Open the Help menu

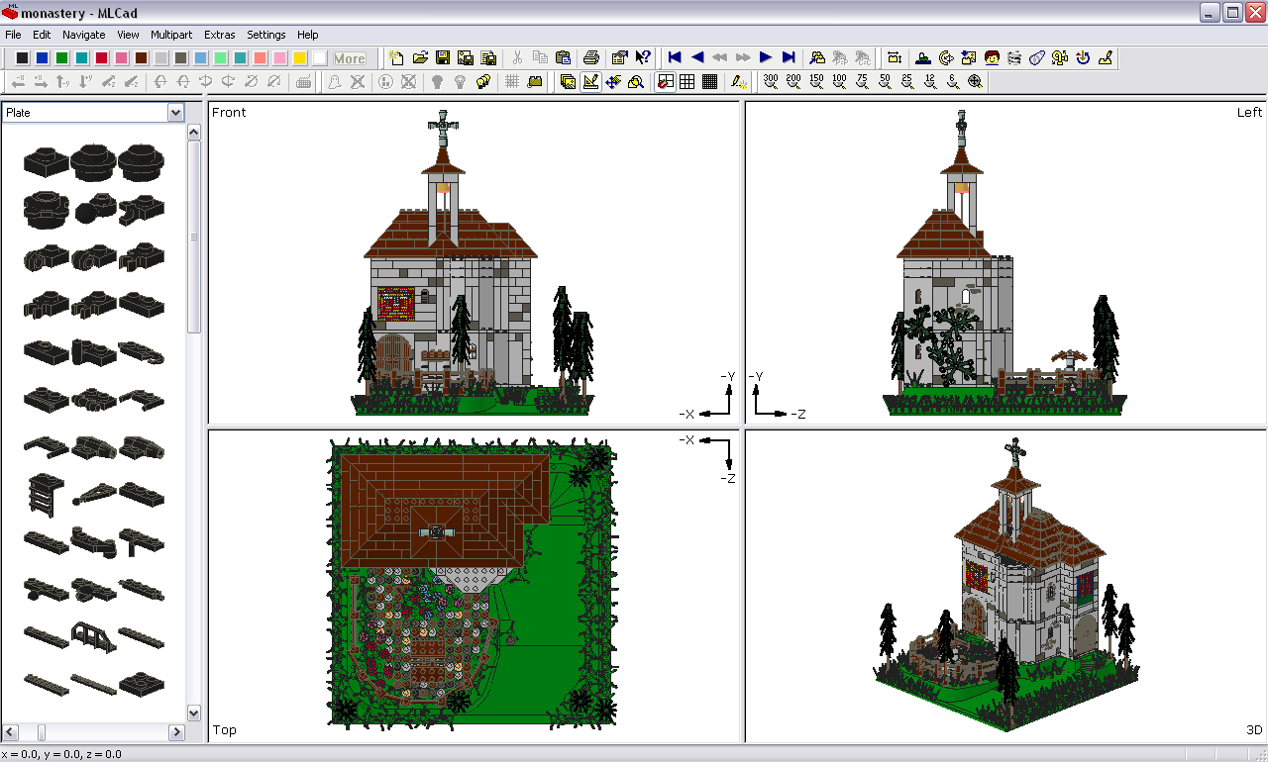308,35
